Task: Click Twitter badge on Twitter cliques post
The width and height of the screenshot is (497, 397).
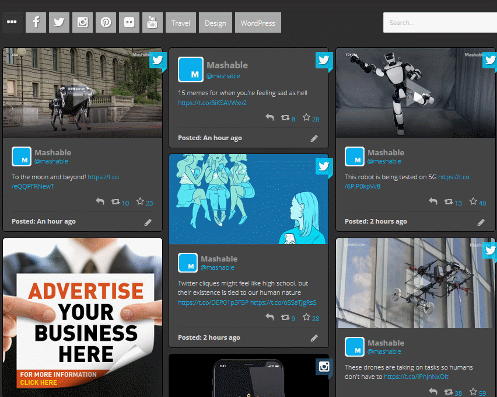Action: pos(324,166)
